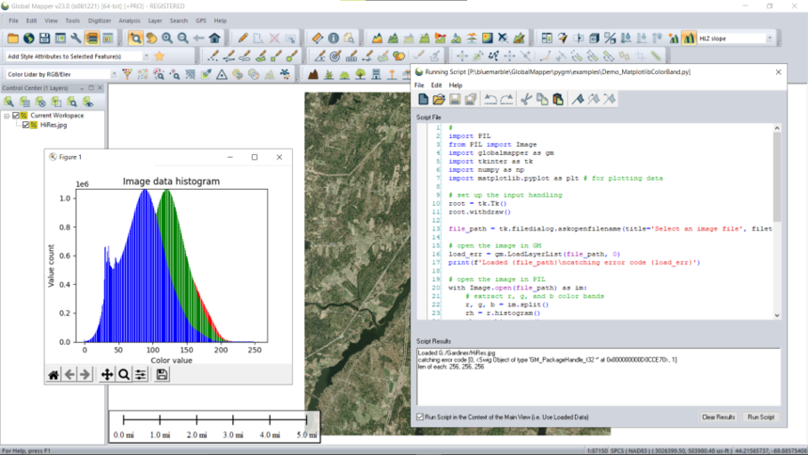This screenshot has height=455, width=808.
Task: Open the Digitizer menu
Action: pos(101,21)
